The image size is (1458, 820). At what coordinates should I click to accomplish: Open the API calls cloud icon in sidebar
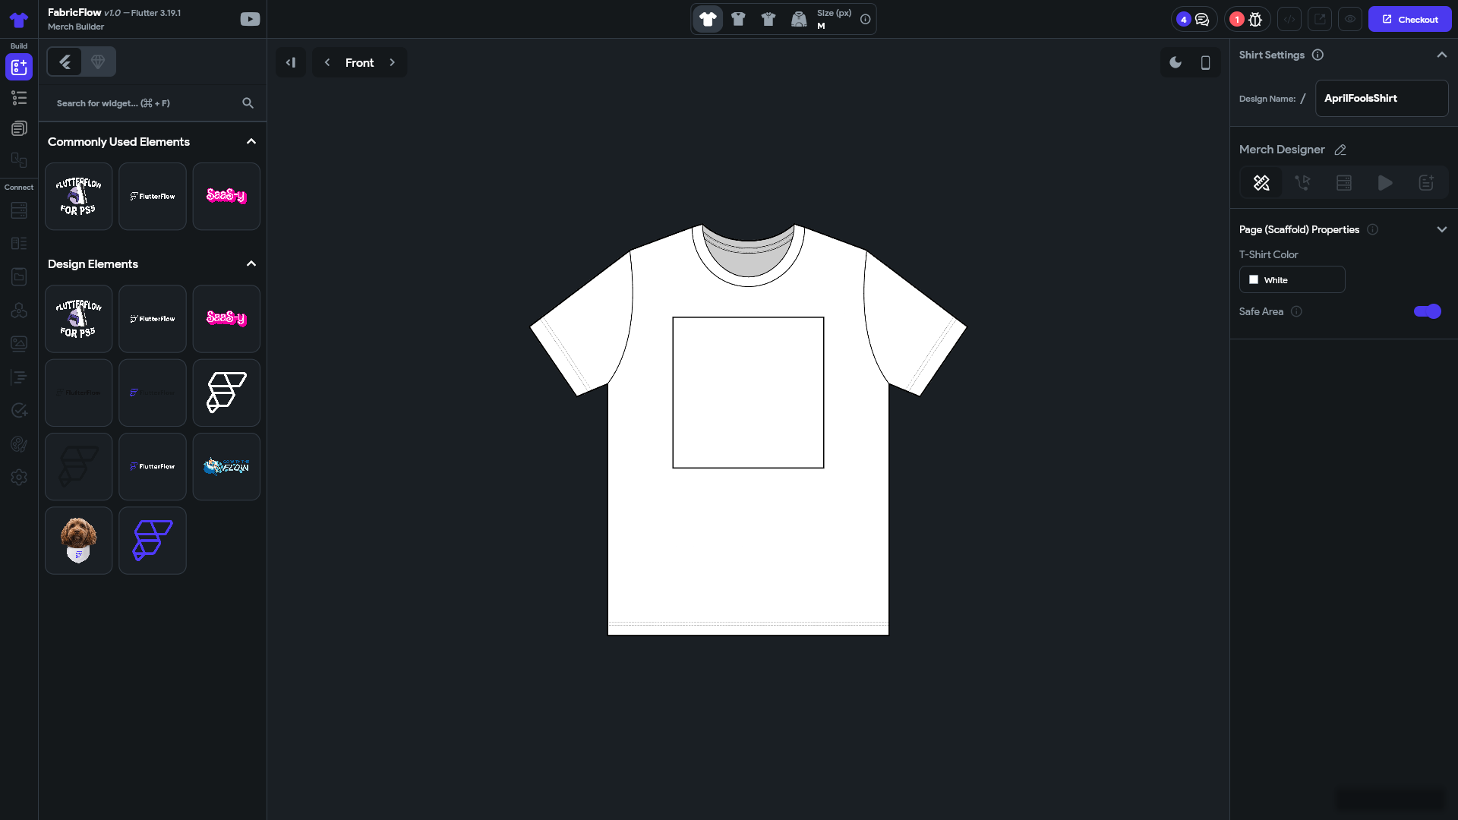19,311
